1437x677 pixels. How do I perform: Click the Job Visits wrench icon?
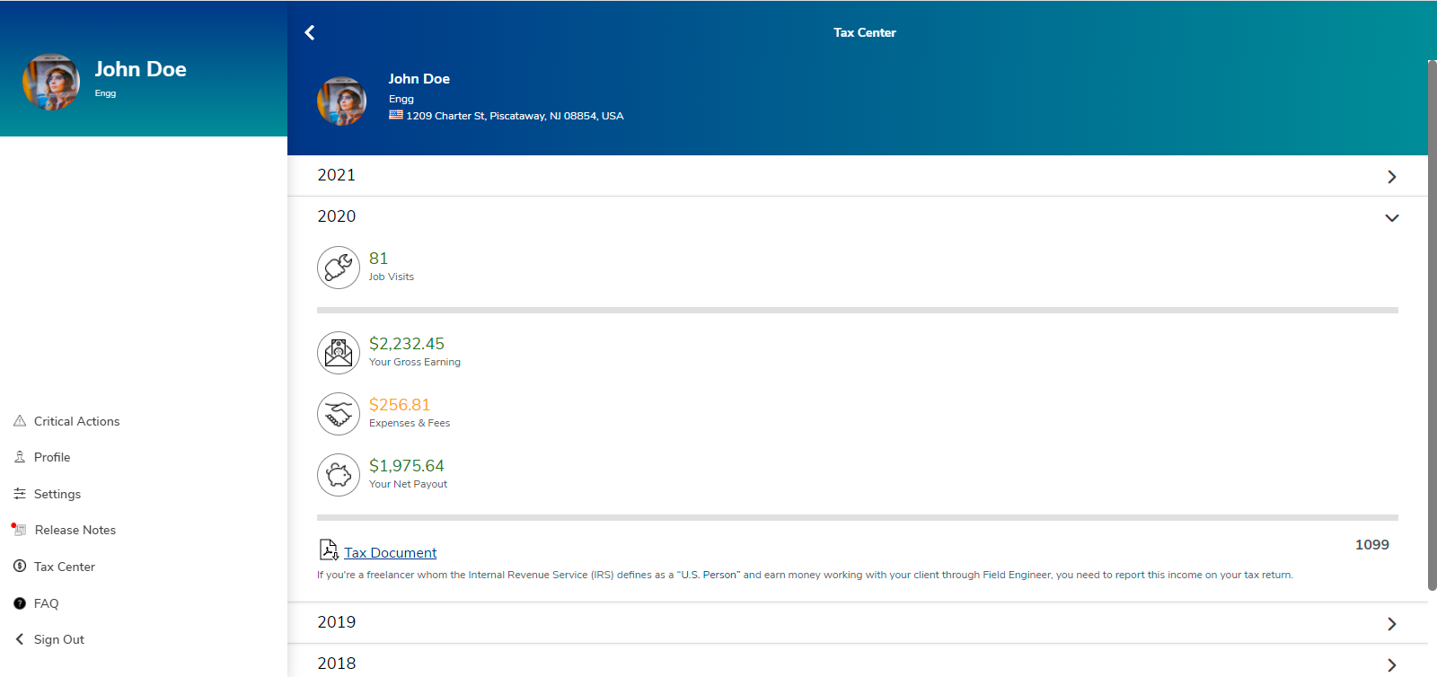pos(339,268)
